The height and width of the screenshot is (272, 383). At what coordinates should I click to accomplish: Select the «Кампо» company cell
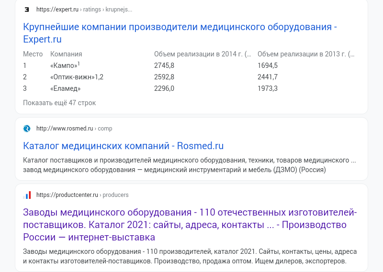coord(65,65)
